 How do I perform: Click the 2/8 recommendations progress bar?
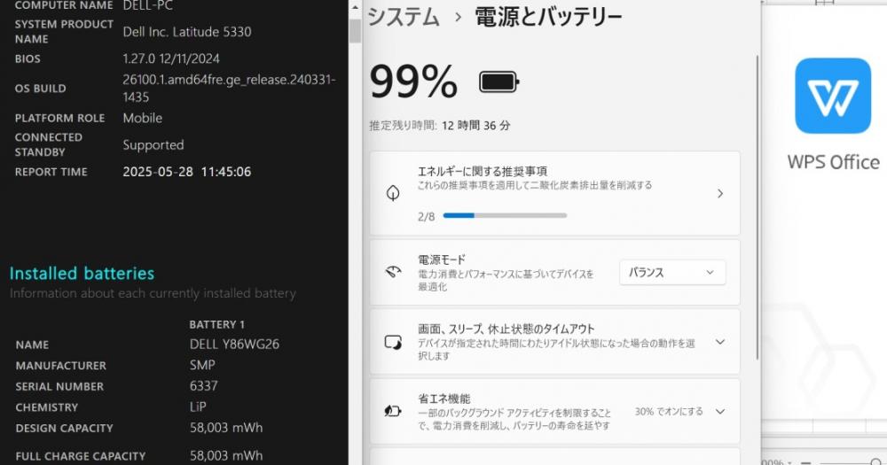(505, 215)
